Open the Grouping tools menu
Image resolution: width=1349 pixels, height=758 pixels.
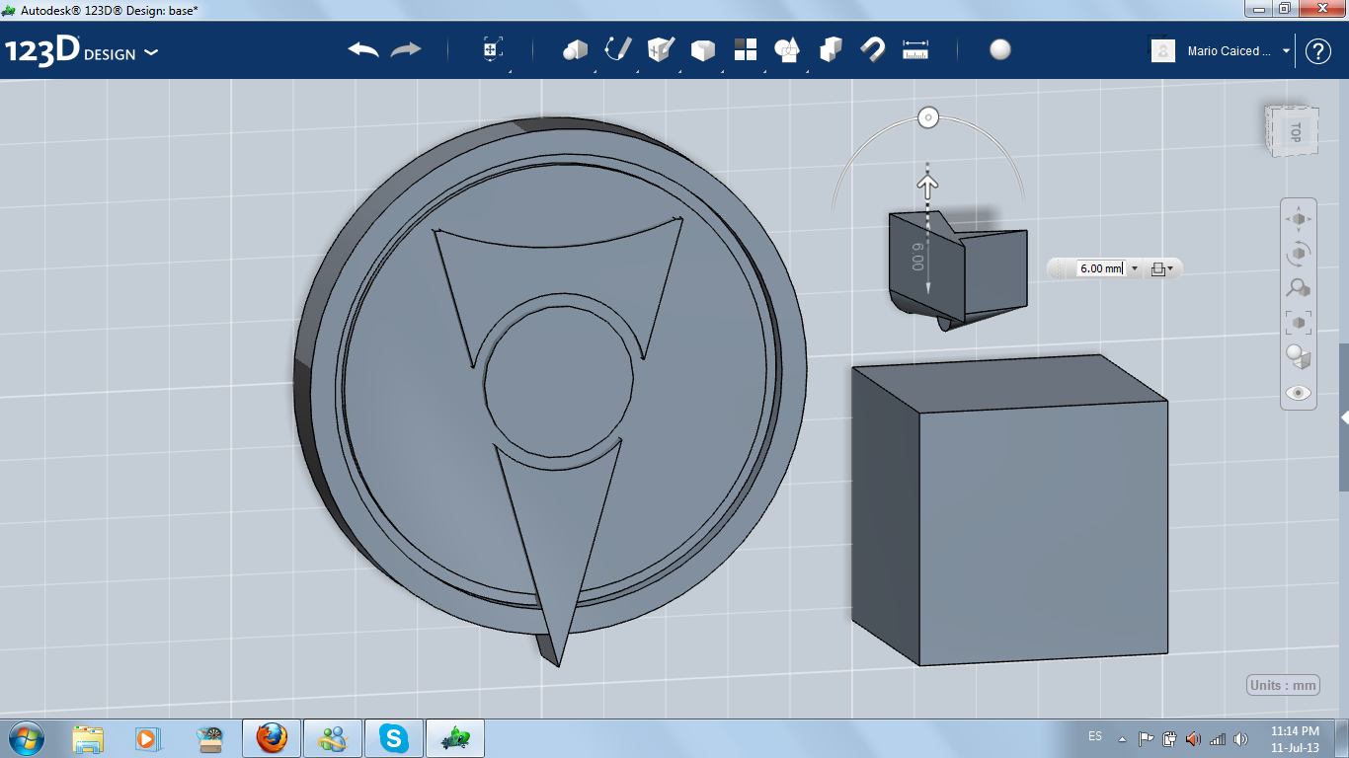(787, 49)
